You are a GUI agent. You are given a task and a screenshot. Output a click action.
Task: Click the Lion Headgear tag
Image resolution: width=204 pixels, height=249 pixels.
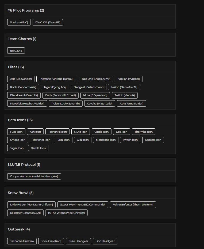pyautogui.click(x=105, y=241)
